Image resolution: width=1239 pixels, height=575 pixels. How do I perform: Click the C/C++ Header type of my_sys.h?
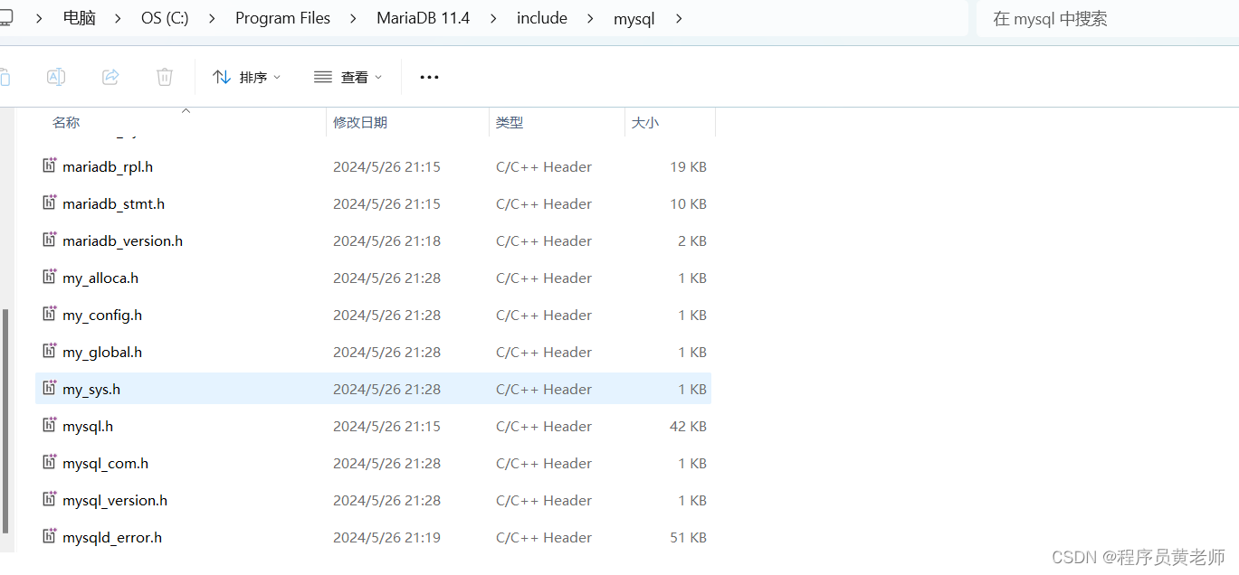coord(544,389)
